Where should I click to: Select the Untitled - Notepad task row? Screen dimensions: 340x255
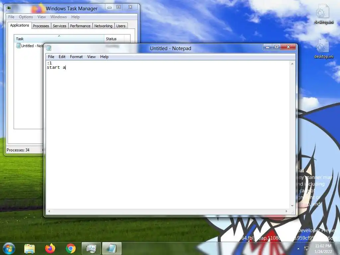click(x=30, y=46)
